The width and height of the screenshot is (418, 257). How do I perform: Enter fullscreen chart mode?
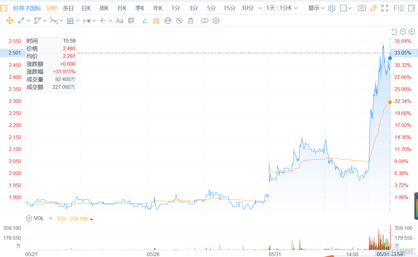click(x=385, y=8)
